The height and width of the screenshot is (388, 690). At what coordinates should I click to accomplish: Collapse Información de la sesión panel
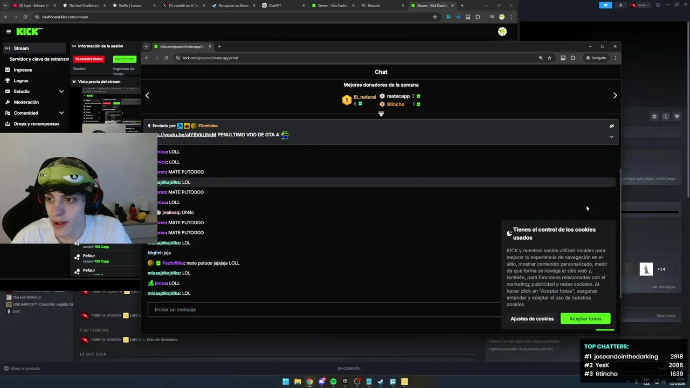74,46
